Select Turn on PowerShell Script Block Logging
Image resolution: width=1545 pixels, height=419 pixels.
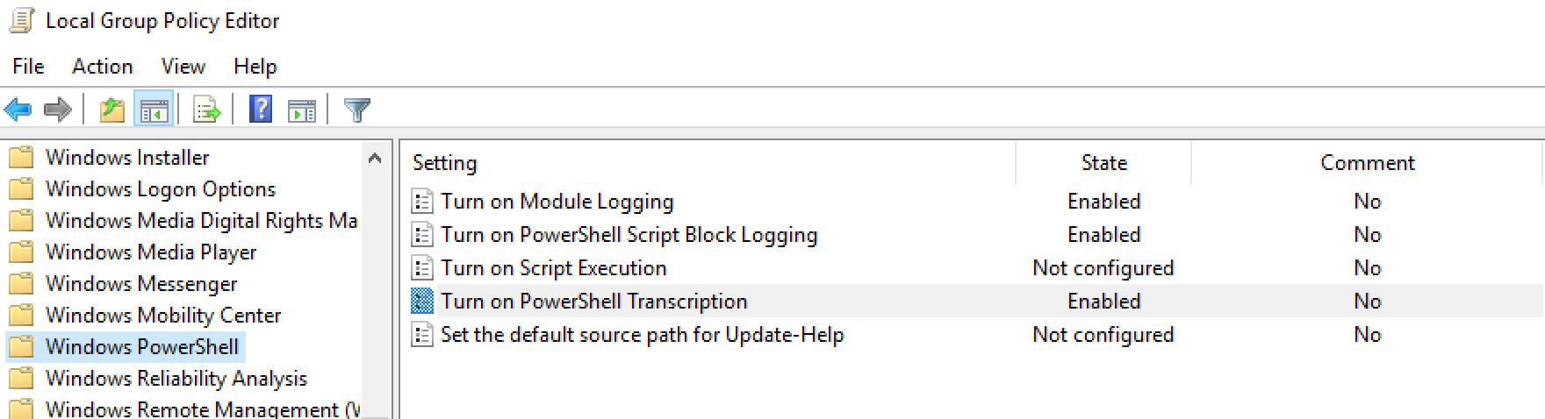pos(629,235)
